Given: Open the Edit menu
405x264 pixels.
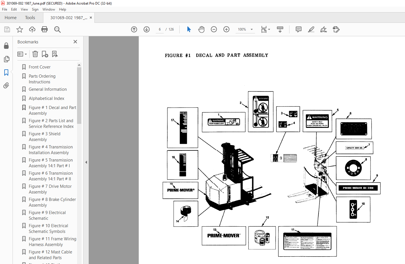Looking at the screenshot, I should click(x=14, y=9).
